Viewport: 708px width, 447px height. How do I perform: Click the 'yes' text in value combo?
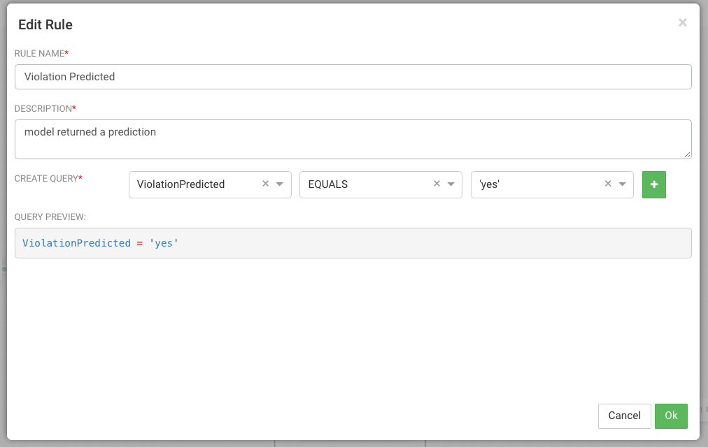click(x=490, y=184)
